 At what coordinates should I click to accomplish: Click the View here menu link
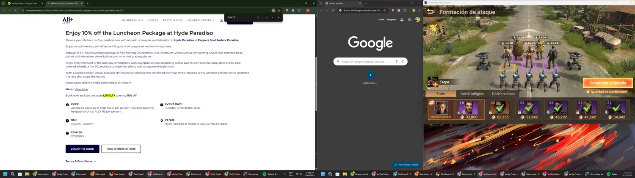coord(81,89)
